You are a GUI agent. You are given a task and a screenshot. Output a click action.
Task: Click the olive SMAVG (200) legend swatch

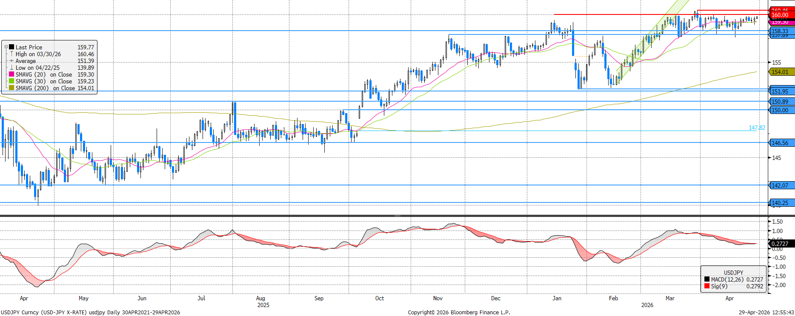[x=11, y=88]
